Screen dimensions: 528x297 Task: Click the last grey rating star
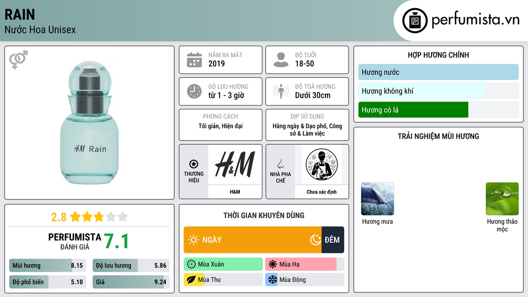(x=123, y=217)
